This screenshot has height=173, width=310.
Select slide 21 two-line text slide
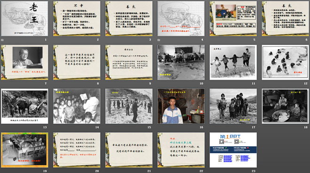(x=129, y=150)
